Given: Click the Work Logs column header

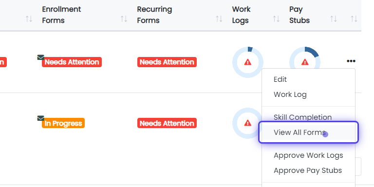Looking at the screenshot, I should coord(241,15).
